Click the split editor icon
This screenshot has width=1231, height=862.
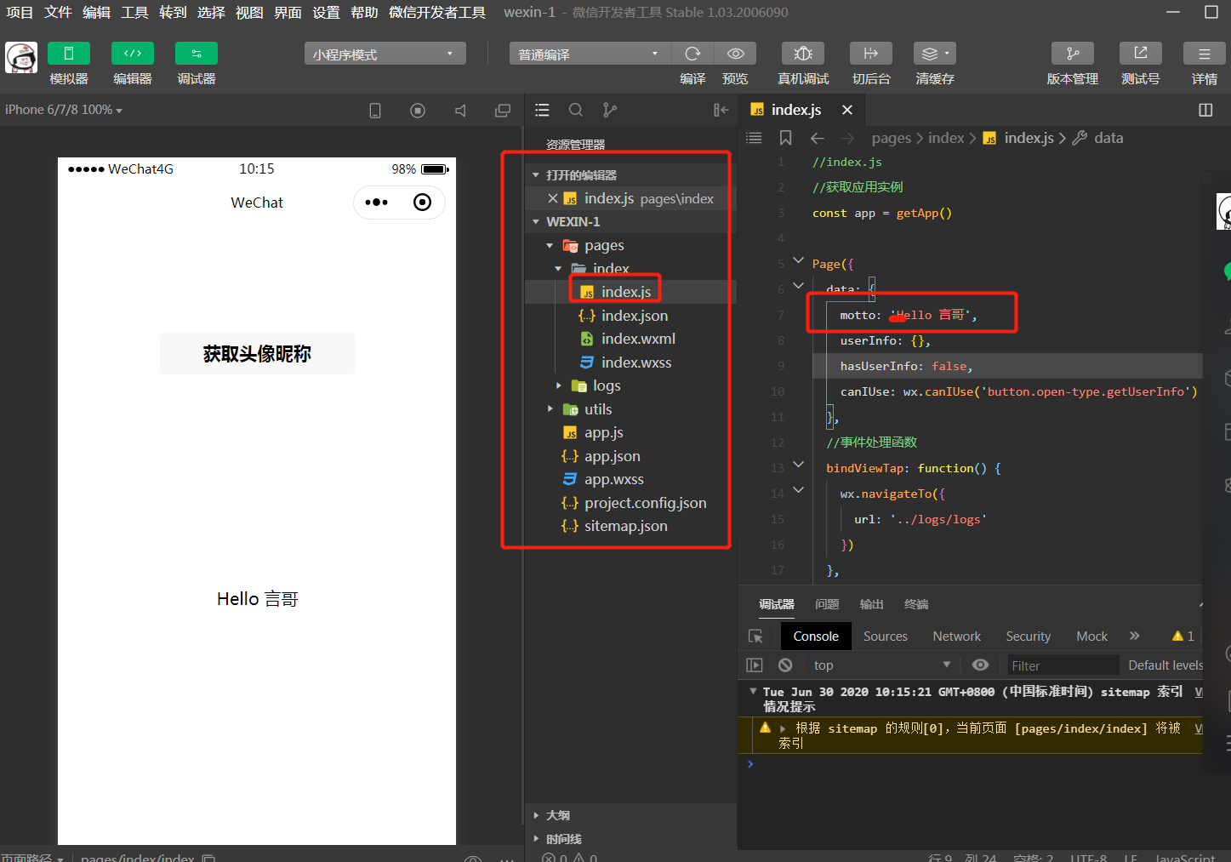tap(1205, 110)
